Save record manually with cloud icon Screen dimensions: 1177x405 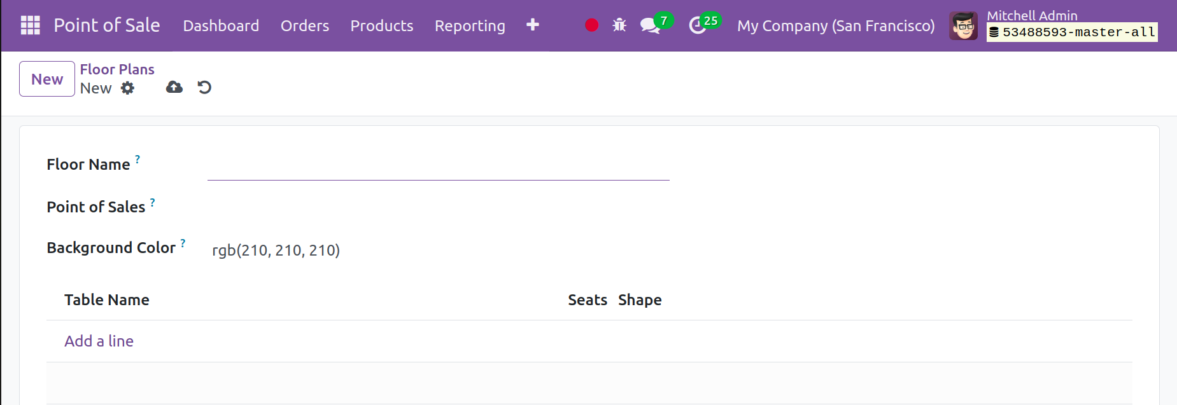pos(174,88)
